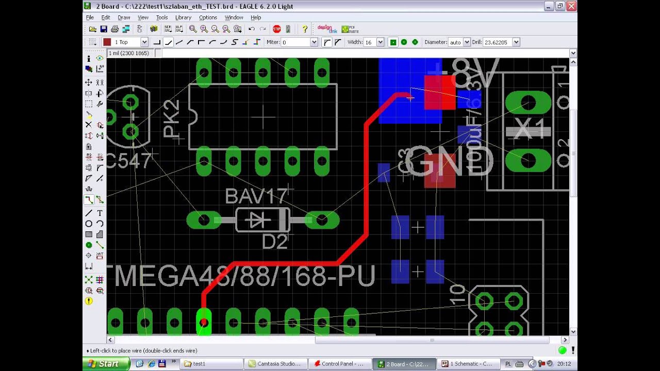Select the Arc tool
This screenshot has height=371, width=660.
100,224
